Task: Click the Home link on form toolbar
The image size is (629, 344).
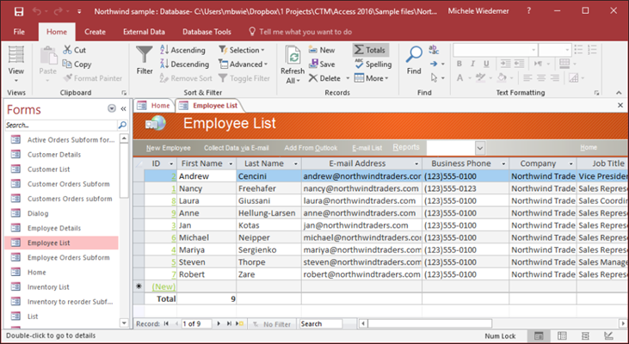Action: [589, 148]
